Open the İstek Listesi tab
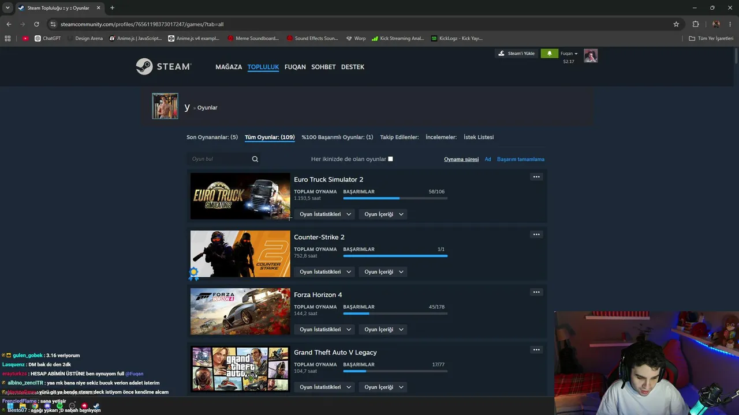This screenshot has height=415, width=739. click(x=479, y=137)
